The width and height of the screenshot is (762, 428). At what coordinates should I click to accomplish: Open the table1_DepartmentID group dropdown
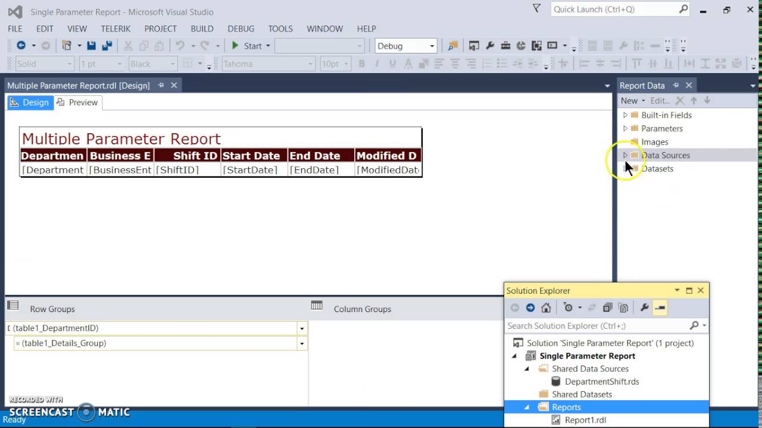(x=302, y=328)
